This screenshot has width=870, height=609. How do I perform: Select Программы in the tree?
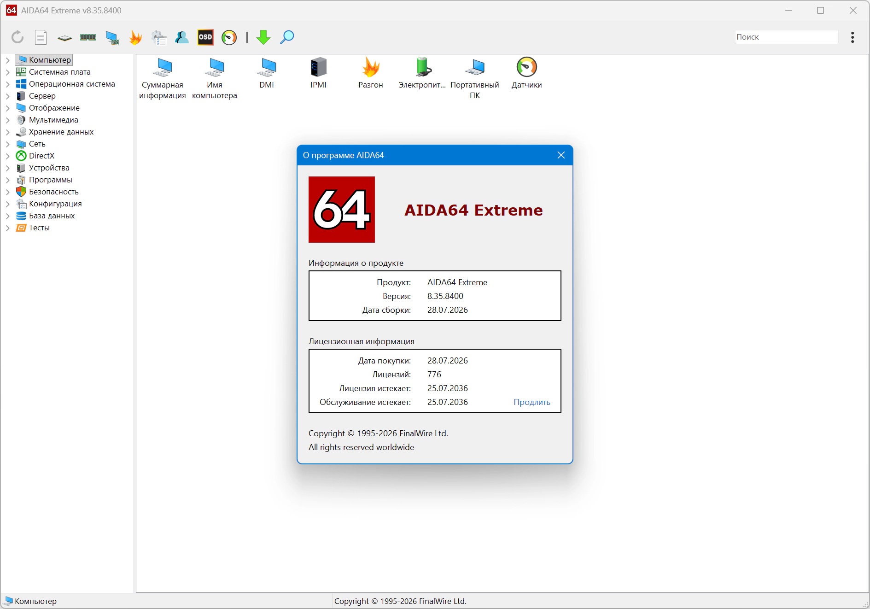[44, 180]
